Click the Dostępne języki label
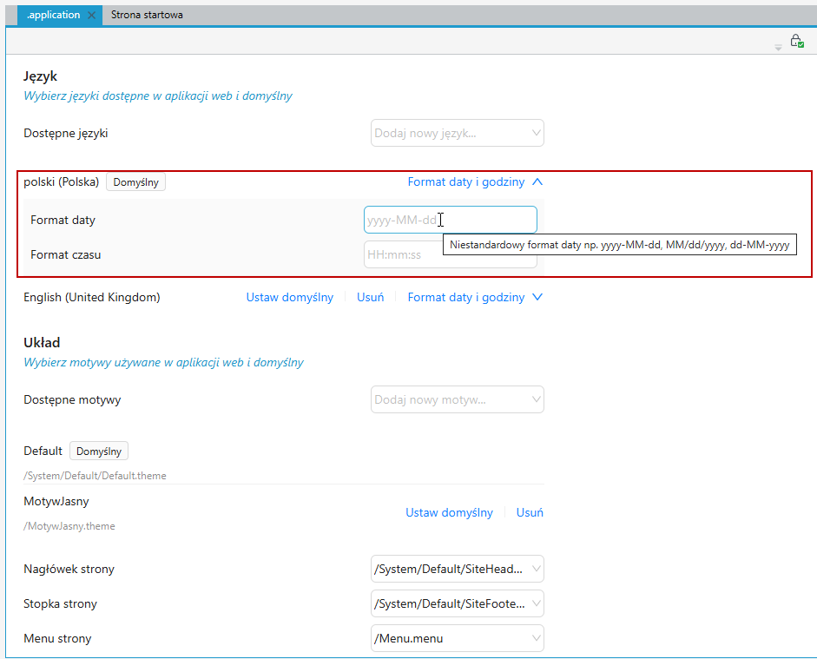This screenshot has width=817, height=659. [x=66, y=134]
